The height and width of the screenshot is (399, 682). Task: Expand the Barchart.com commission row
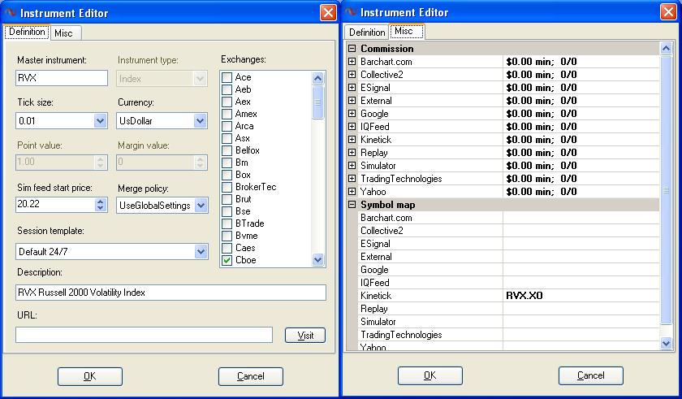pos(352,62)
